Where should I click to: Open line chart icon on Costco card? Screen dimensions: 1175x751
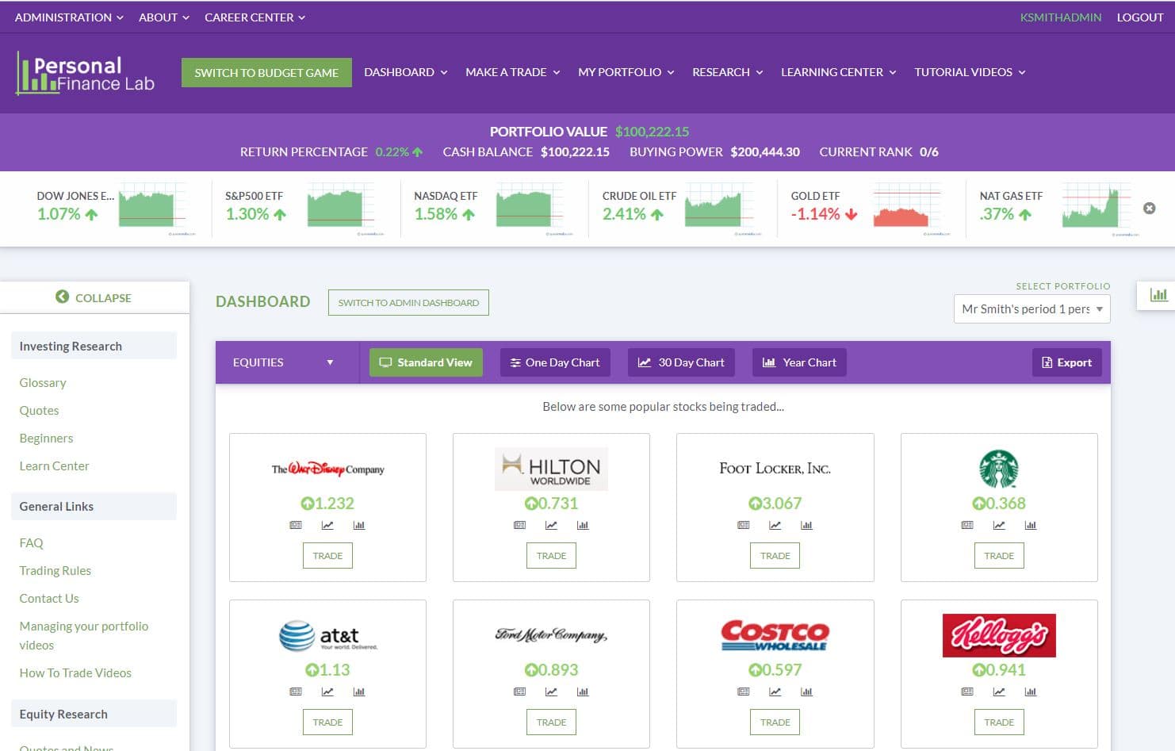click(x=775, y=692)
